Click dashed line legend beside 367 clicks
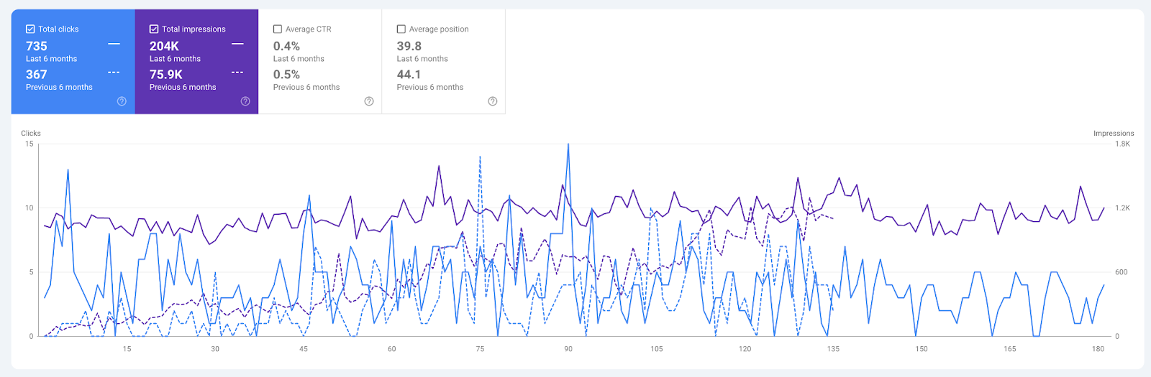The height and width of the screenshot is (377, 1151). (114, 73)
